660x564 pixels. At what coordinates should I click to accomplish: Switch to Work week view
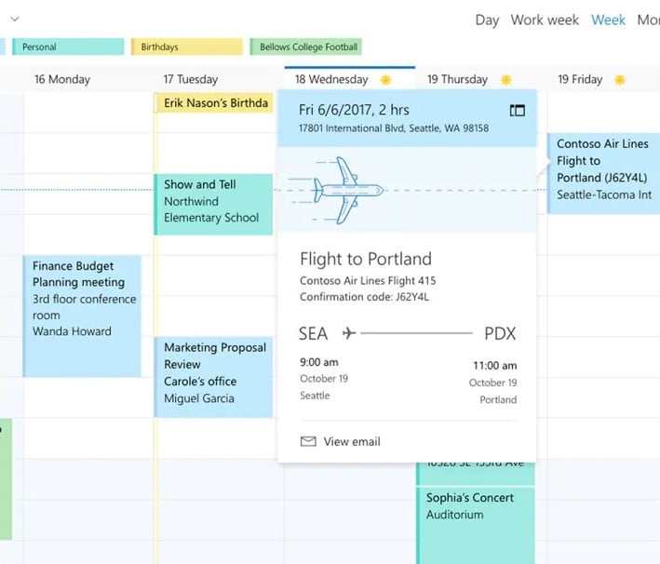pos(545,20)
